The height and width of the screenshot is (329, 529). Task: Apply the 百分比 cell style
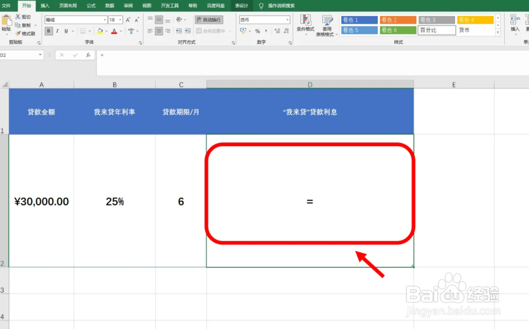437,30
